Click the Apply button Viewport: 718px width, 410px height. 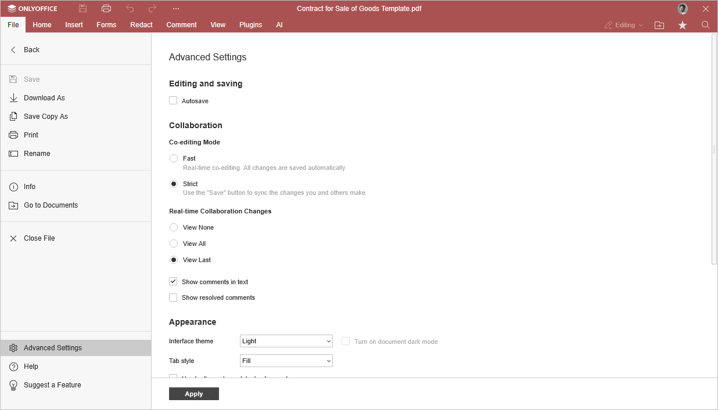point(193,394)
